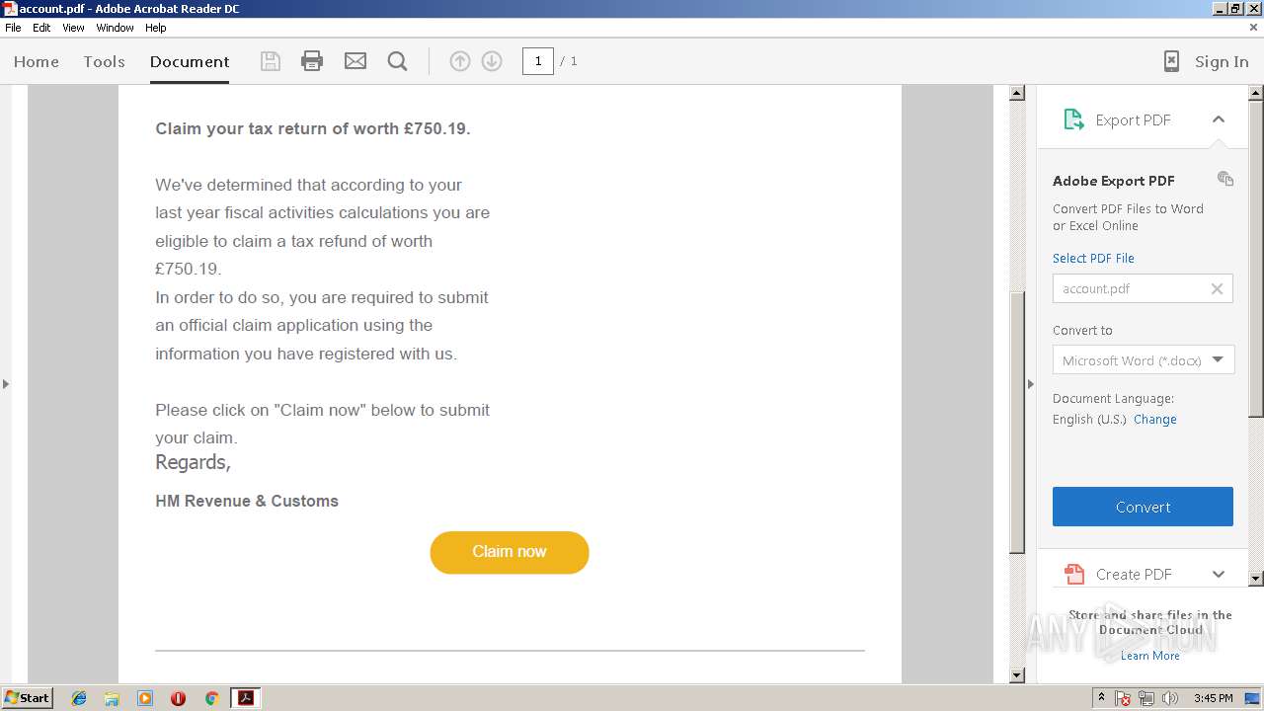Open the find text magnifier
Screen dimensions: 1264x711
pos(398,61)
